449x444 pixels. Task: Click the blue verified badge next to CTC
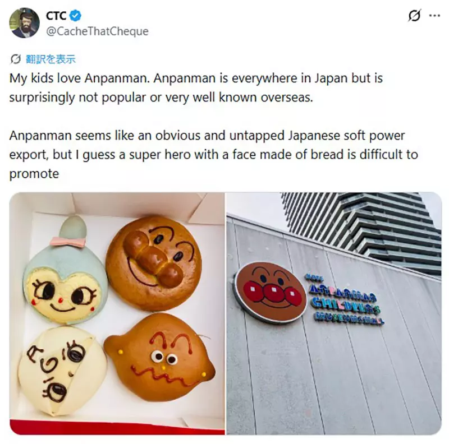coord(76,16)
